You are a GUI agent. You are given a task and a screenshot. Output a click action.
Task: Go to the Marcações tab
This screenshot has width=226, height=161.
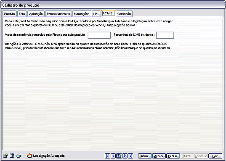pyautogui.click(x=82, y=14)
